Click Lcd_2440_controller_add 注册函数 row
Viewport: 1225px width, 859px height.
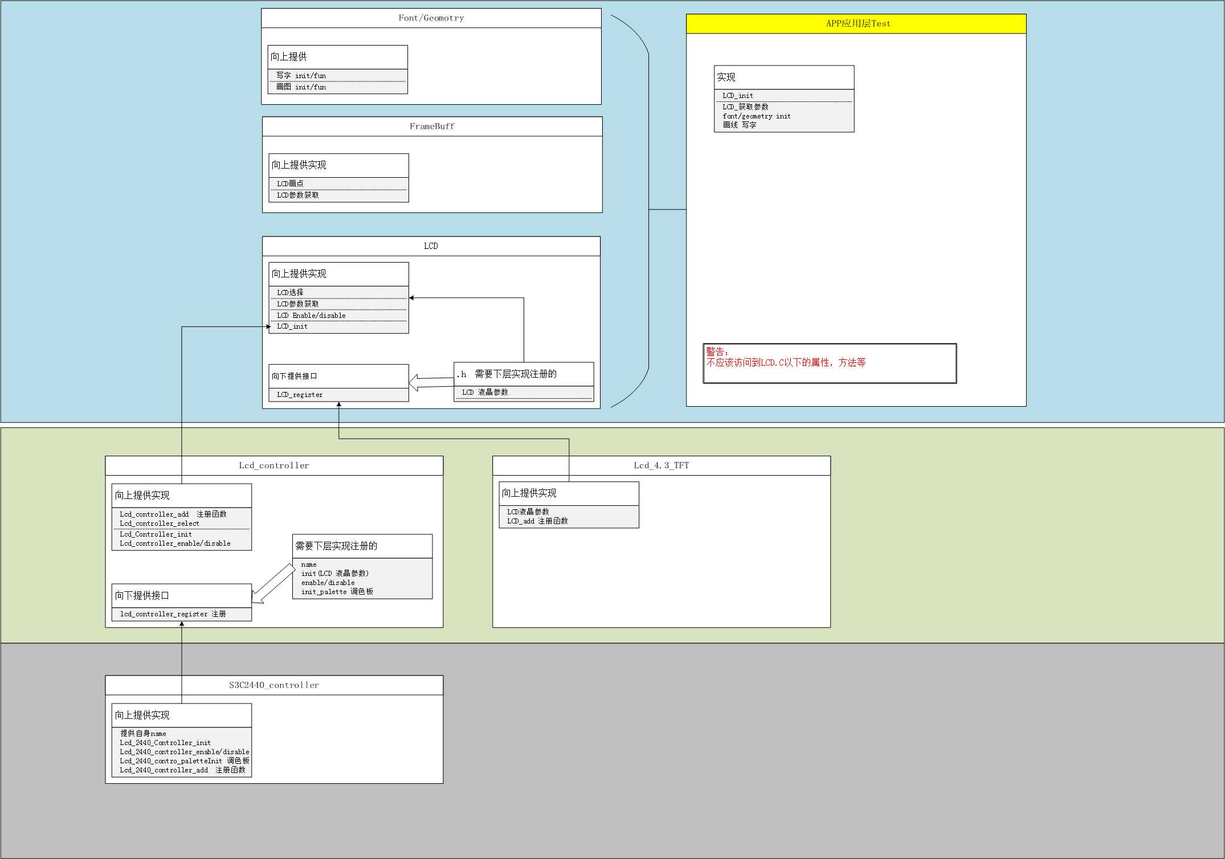click(x=182, y=770)
